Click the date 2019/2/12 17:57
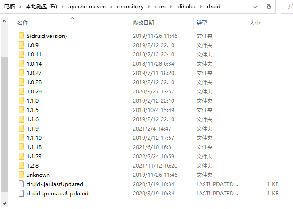 click(x=154, y=138)
